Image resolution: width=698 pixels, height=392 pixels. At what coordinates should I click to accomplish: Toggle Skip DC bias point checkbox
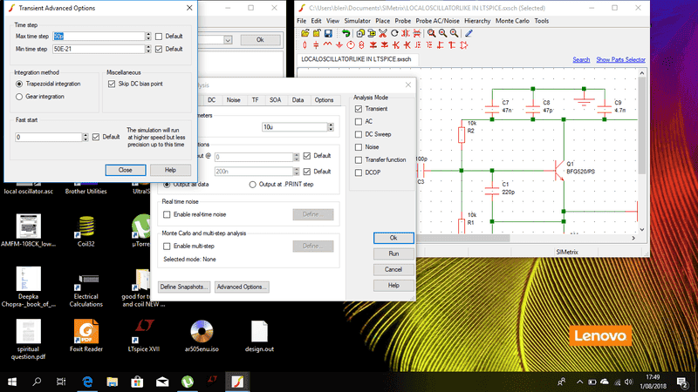click(112, 84)
